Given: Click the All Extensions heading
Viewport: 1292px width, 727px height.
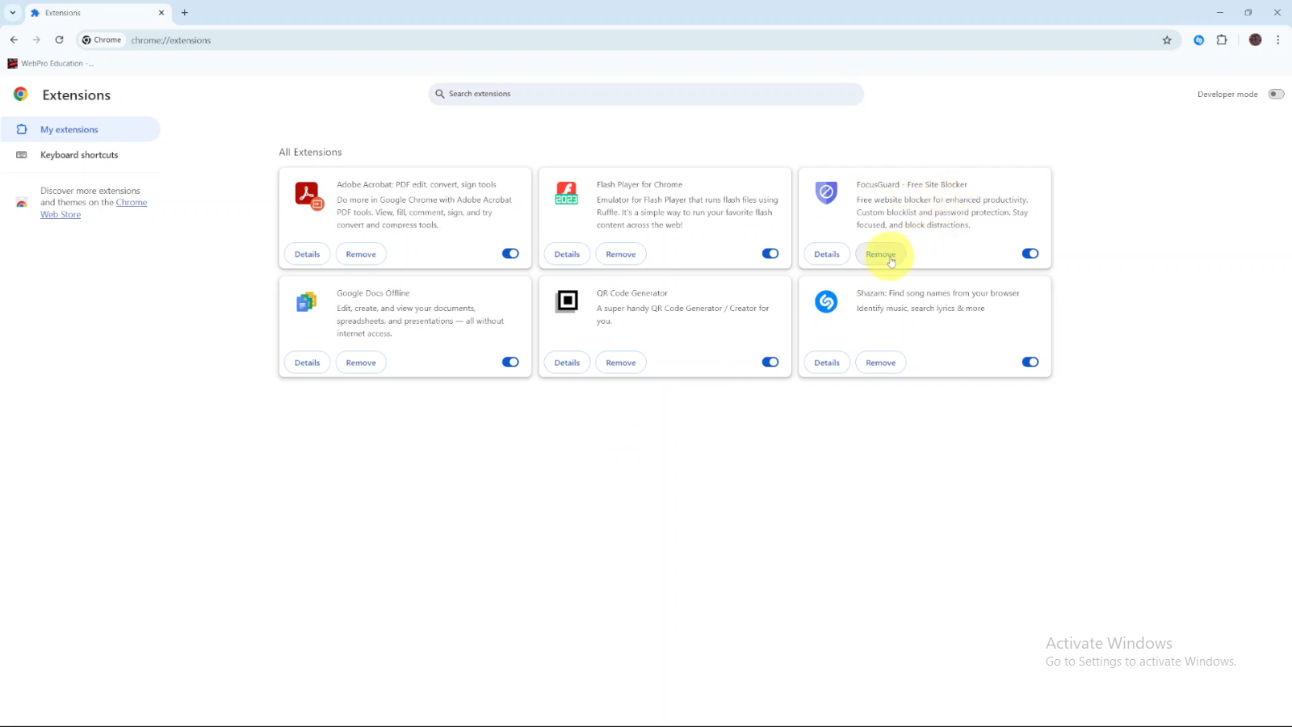Looking at the screenshot, I should click(310, 152).
